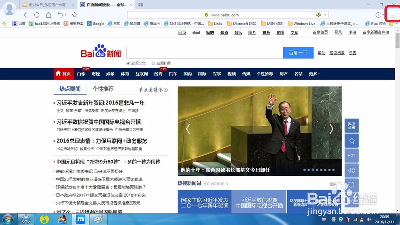
Task: Open Paint app on taskbar
Action: click(98, 219)
